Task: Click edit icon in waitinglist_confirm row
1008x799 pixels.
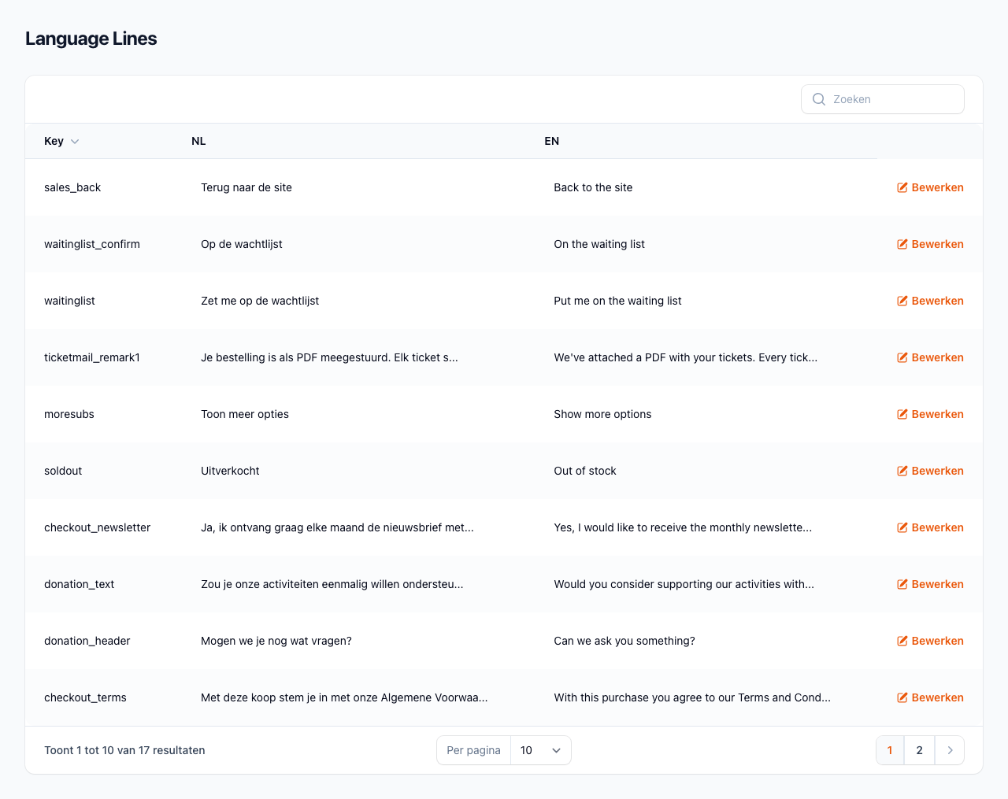Action: 902,244
